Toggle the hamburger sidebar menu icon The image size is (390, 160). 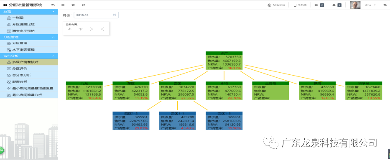point(63,5)
